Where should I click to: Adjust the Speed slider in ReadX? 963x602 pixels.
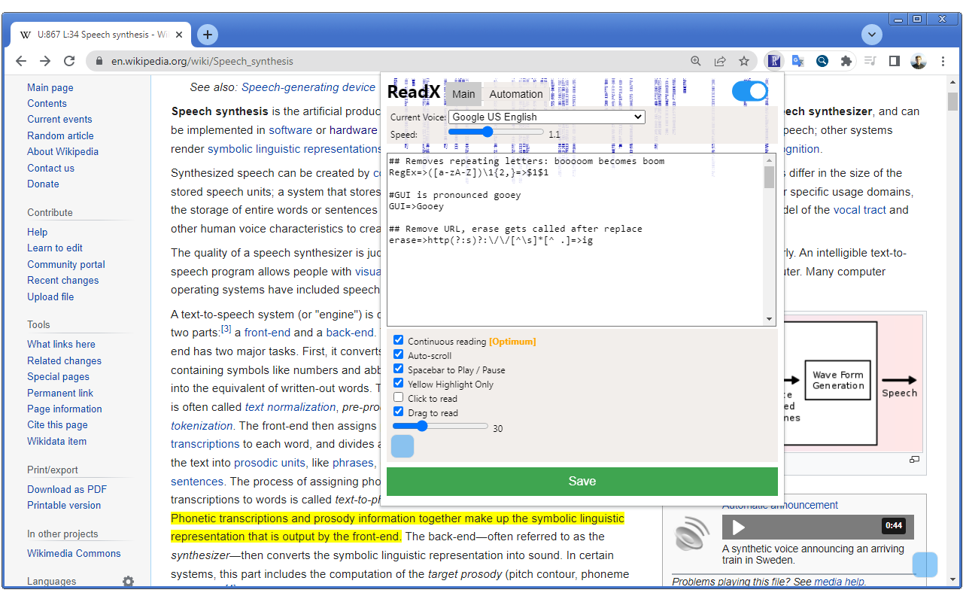point(496,132)
